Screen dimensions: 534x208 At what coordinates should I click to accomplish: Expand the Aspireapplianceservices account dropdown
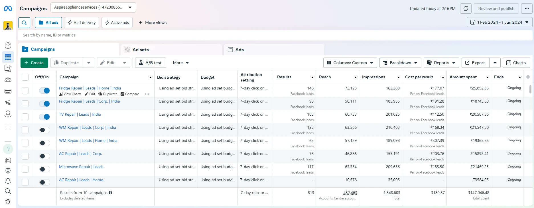[x=93, y=7]
